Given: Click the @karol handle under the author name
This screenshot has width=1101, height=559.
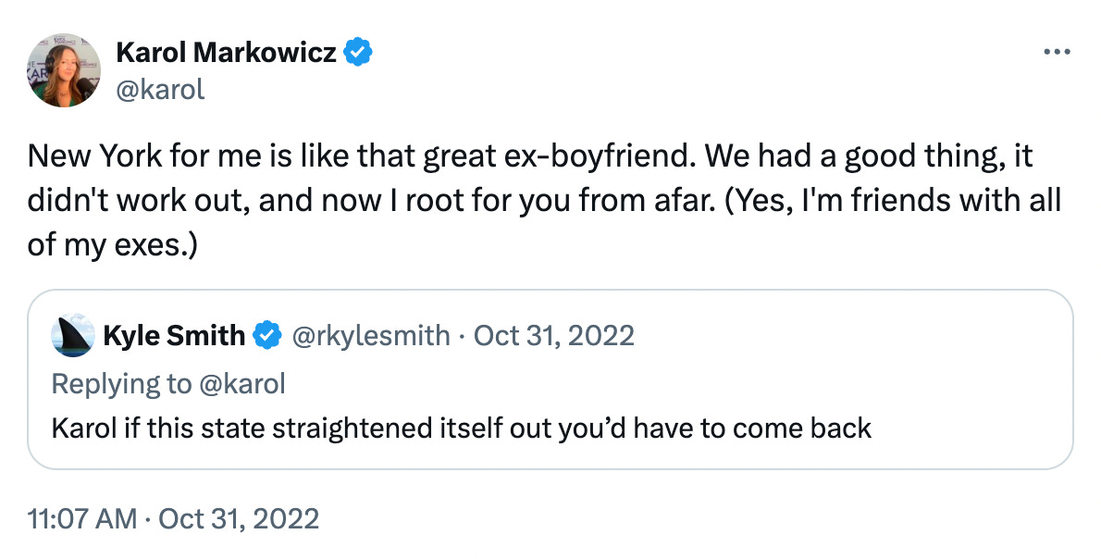Looking at the screenshot, I should (159, 89).
